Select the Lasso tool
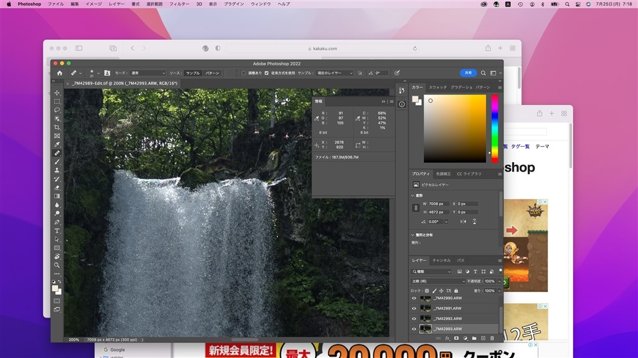 pos(57,110)
